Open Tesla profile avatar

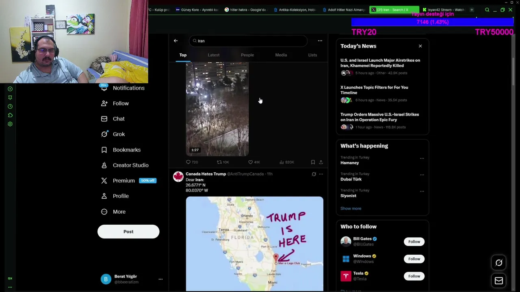(346, 276)
